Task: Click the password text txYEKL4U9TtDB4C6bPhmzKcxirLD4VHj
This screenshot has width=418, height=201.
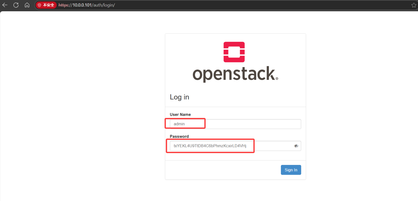Action: pos(210,146)
